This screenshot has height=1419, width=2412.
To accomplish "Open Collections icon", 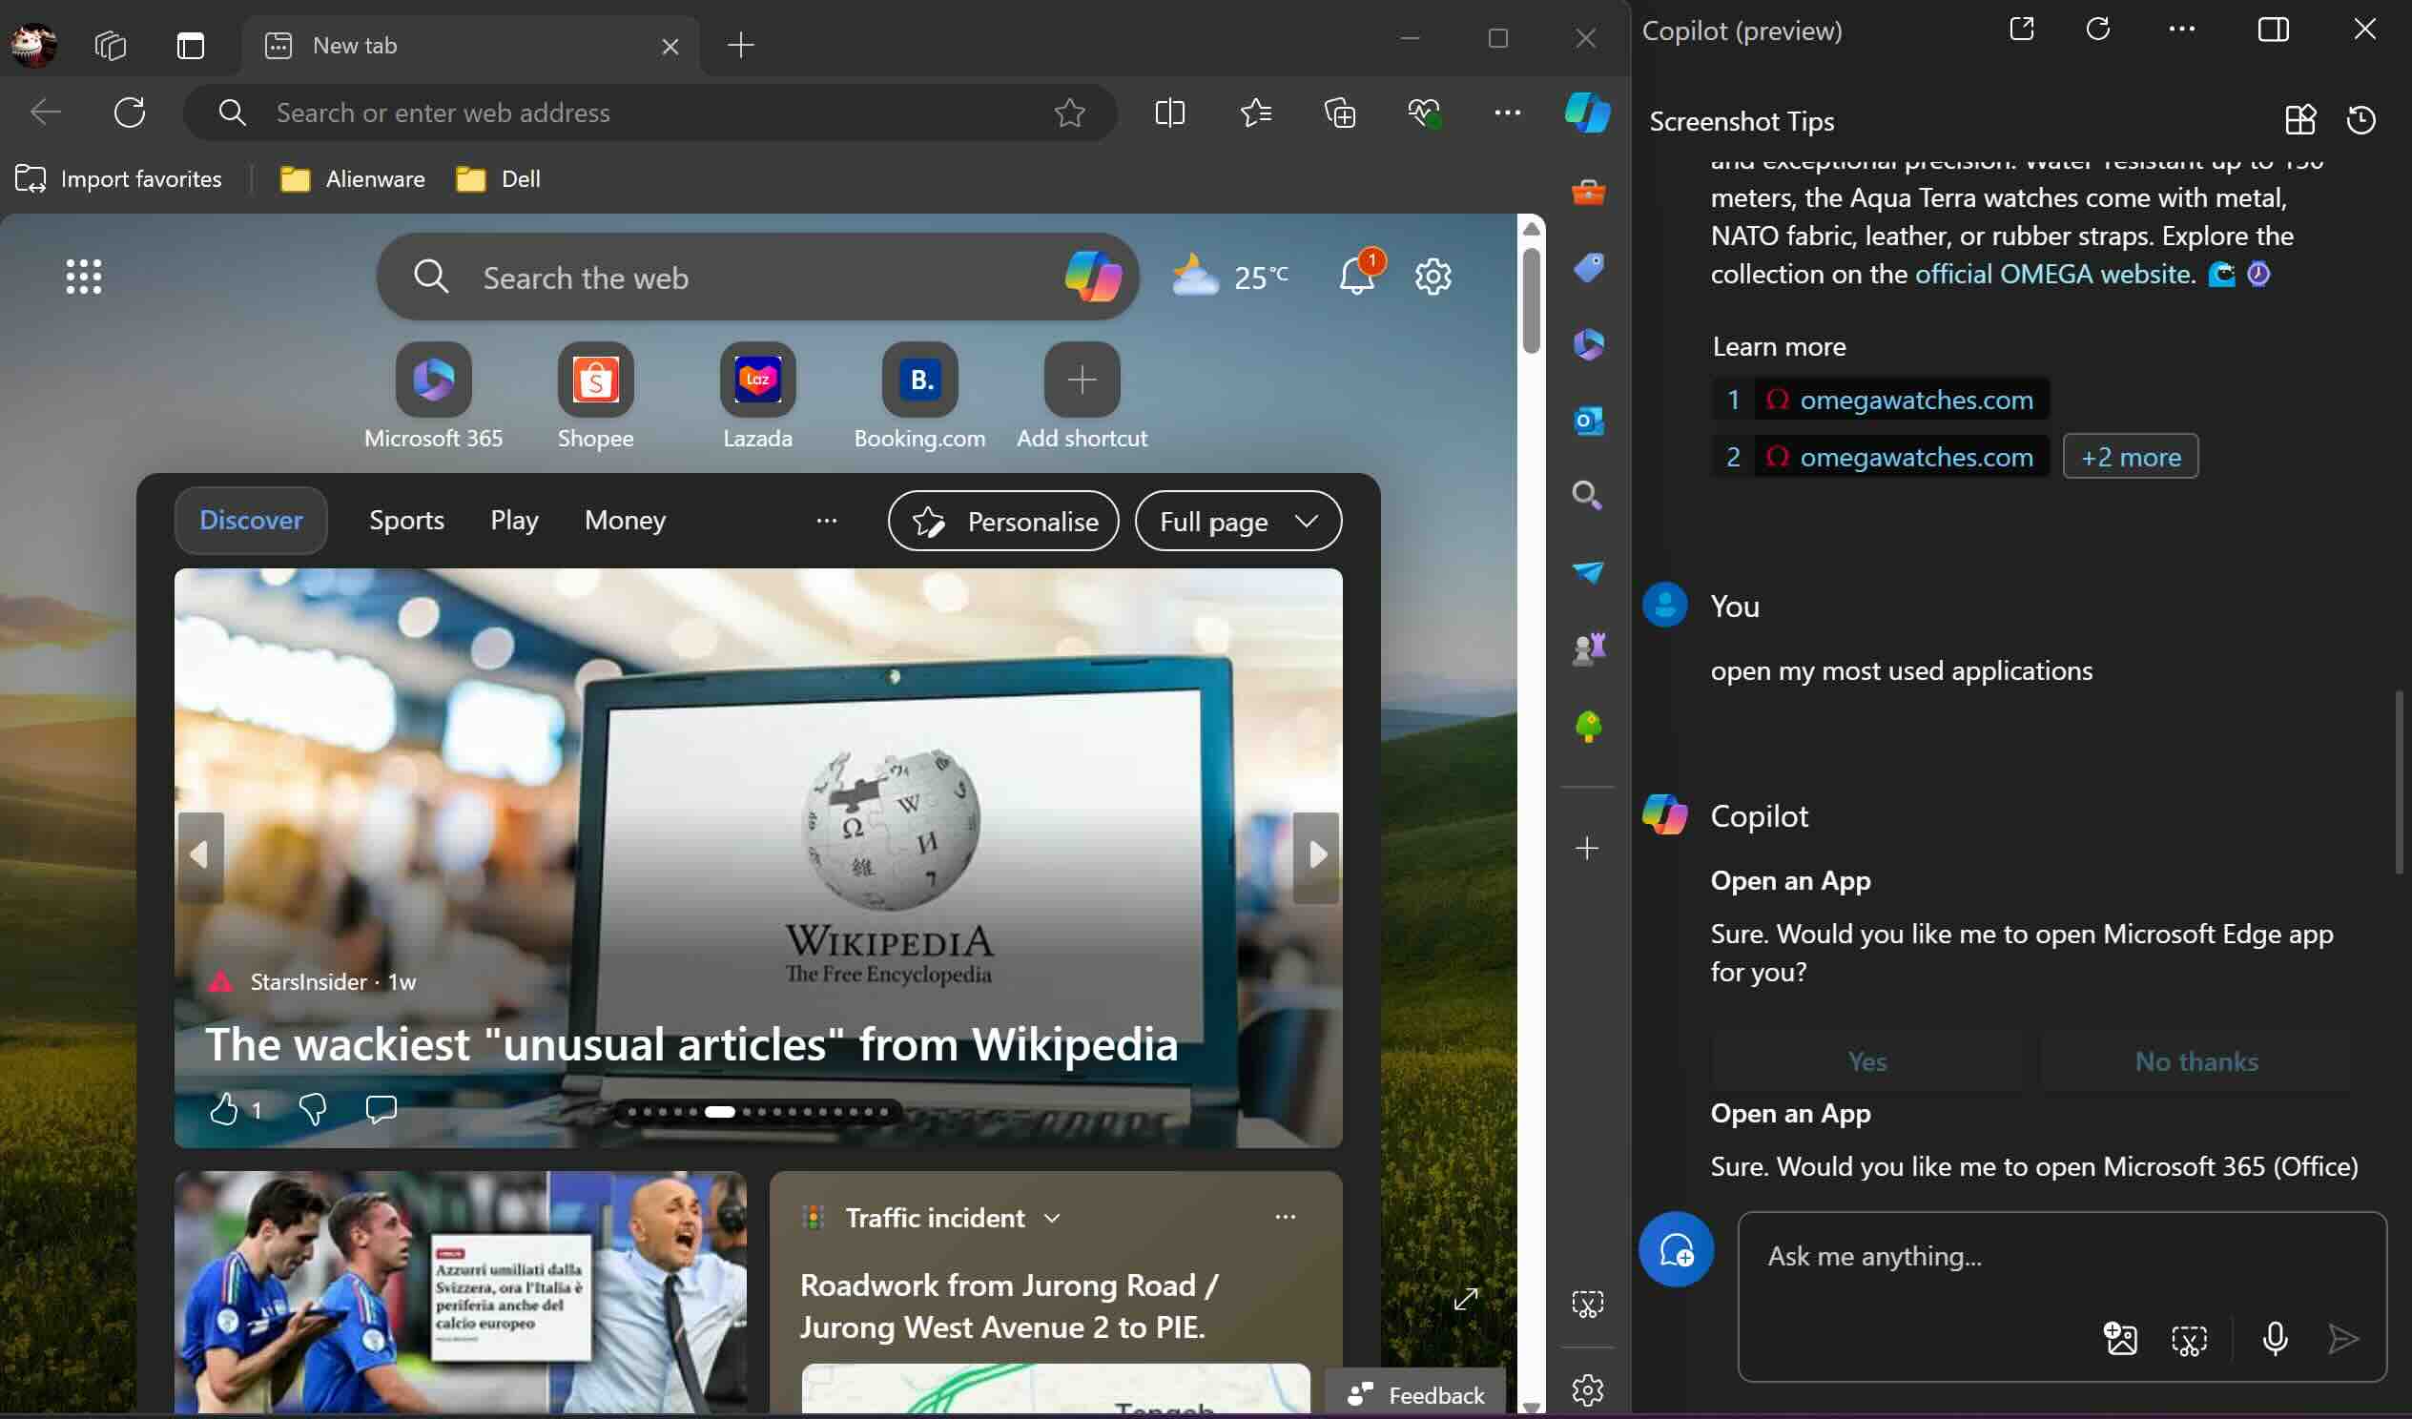I will [x=1339, y=113].
